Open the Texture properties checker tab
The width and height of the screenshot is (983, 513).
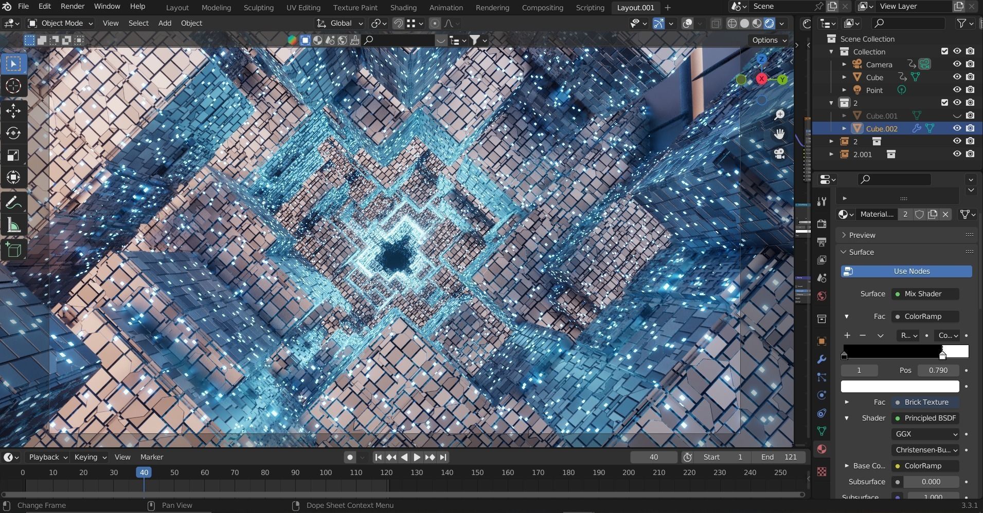pyautogui.click(x=821, y=471)
